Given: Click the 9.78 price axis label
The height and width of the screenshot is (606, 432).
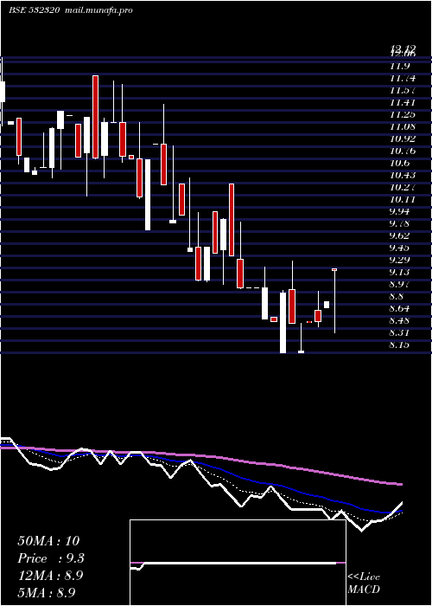Looking at the screenshot, I should [401, 223].
